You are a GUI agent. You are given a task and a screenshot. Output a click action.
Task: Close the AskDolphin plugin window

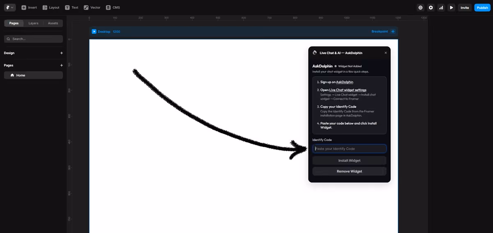coord(385,53)
